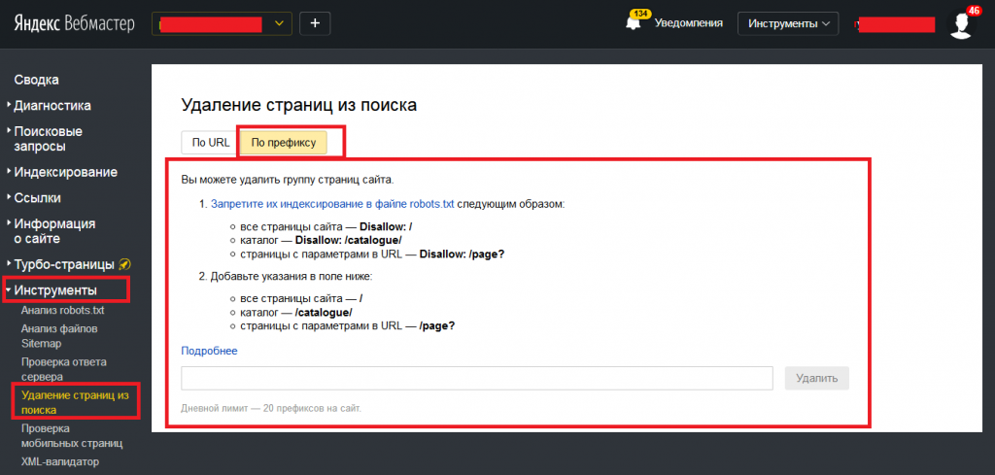Expand Диагностика section
Viewport: 995px width, 475px height.
[x=52, y=106]
